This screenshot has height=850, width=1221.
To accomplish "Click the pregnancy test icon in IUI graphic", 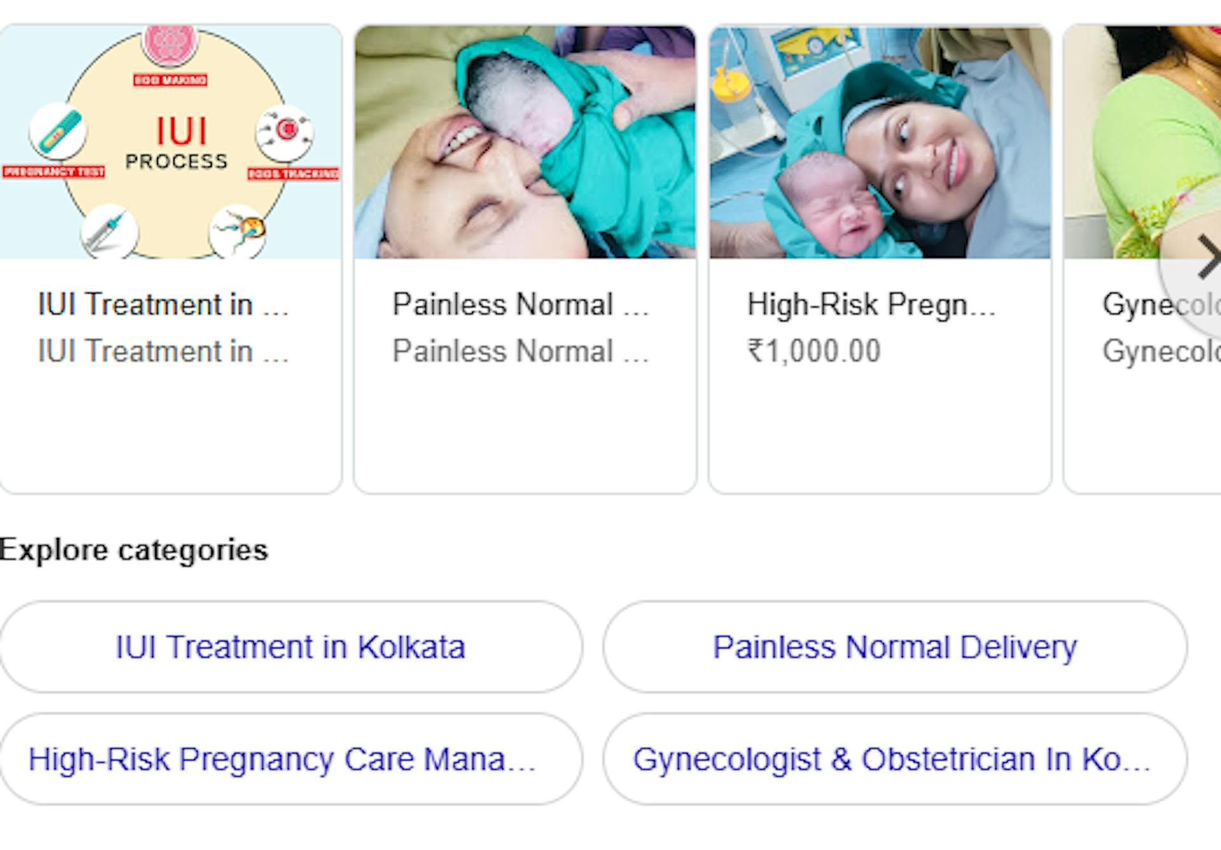I will point(58,131).
